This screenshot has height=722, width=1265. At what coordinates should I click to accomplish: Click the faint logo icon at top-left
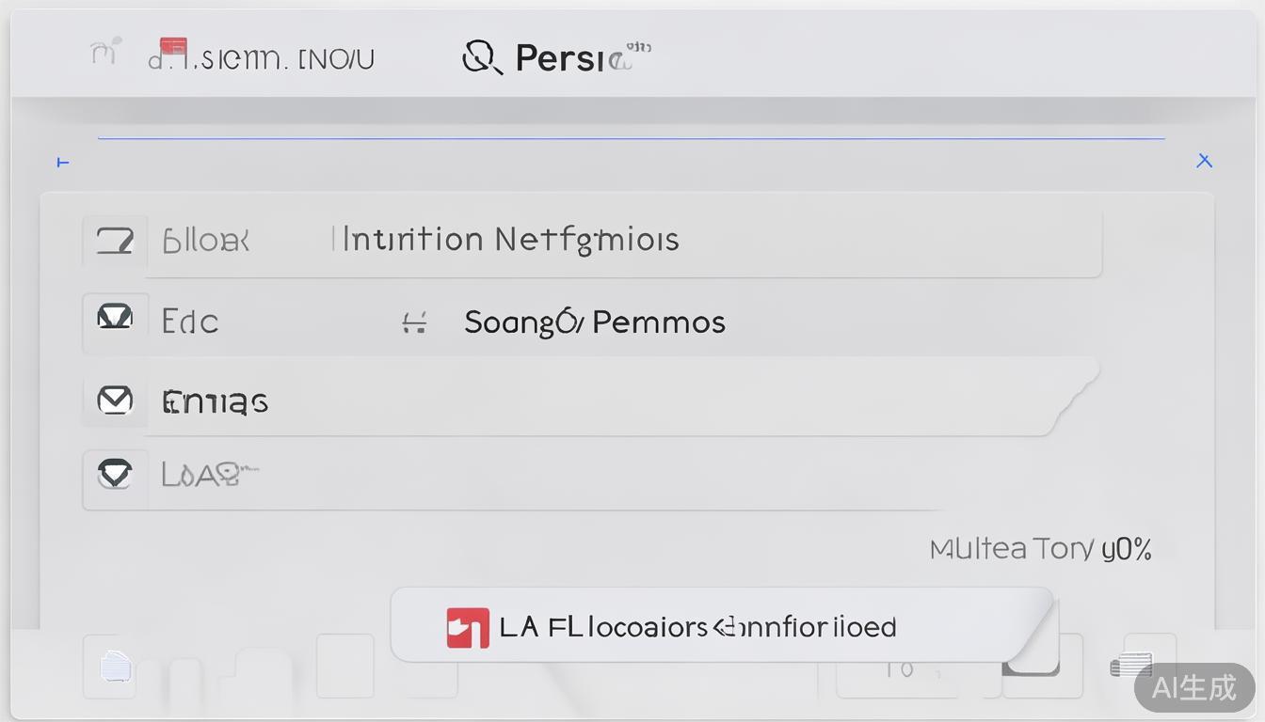coord(105,52)
